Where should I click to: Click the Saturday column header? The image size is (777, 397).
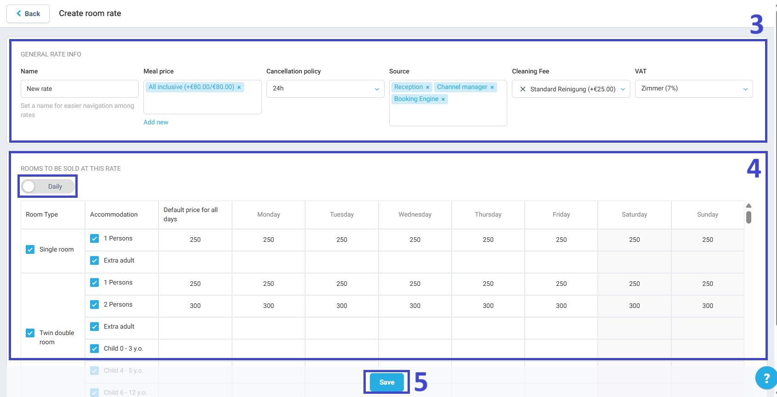pos(635,214)
